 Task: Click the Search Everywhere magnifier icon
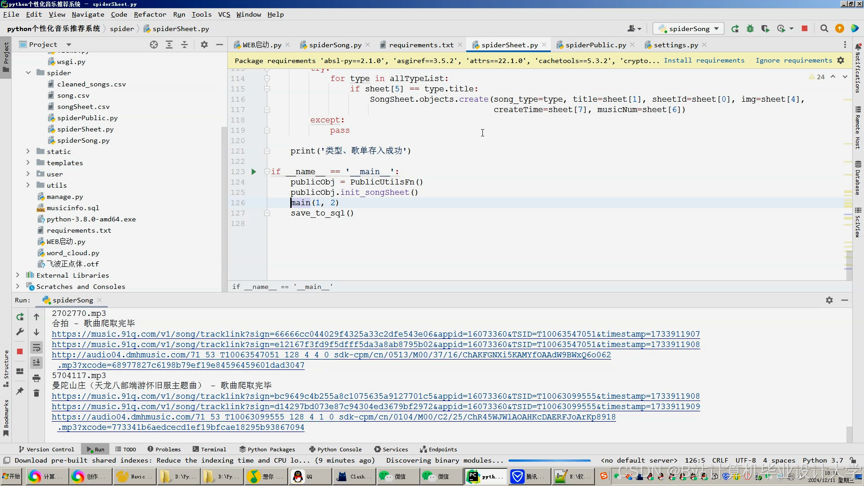824,29
